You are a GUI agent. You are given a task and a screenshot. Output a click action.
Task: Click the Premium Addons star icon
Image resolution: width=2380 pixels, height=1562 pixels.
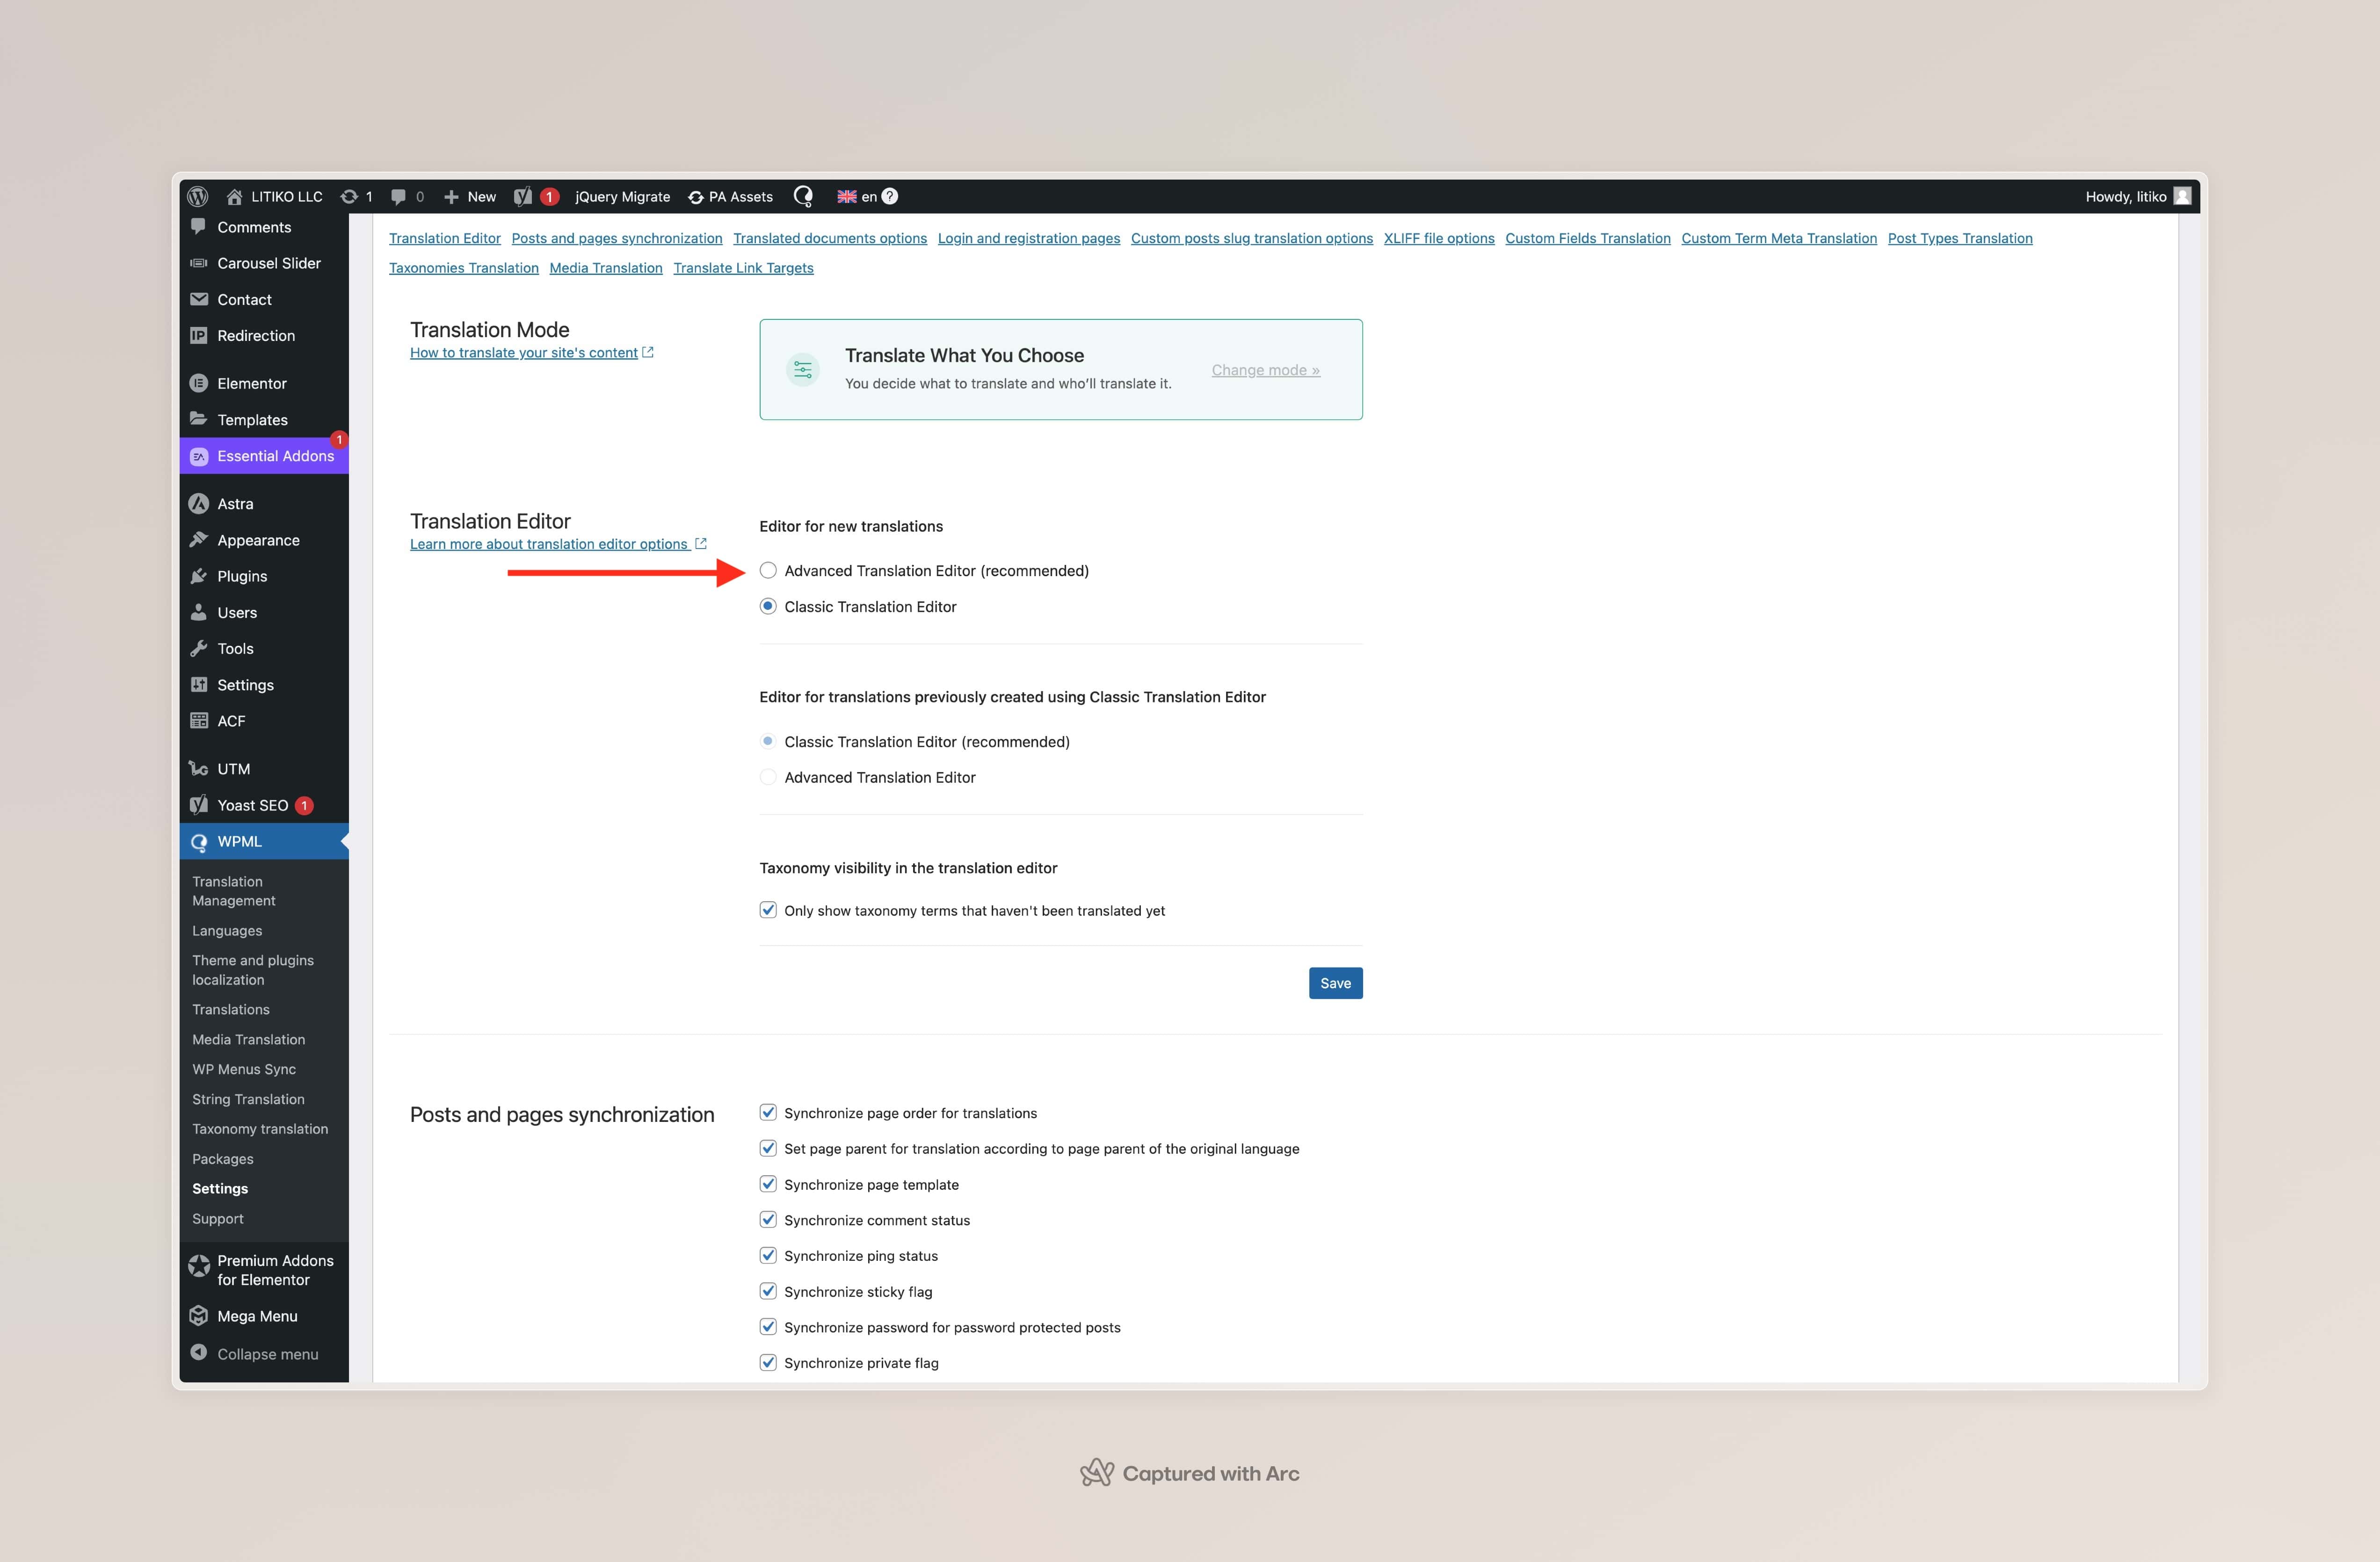tap(199, 1266)
